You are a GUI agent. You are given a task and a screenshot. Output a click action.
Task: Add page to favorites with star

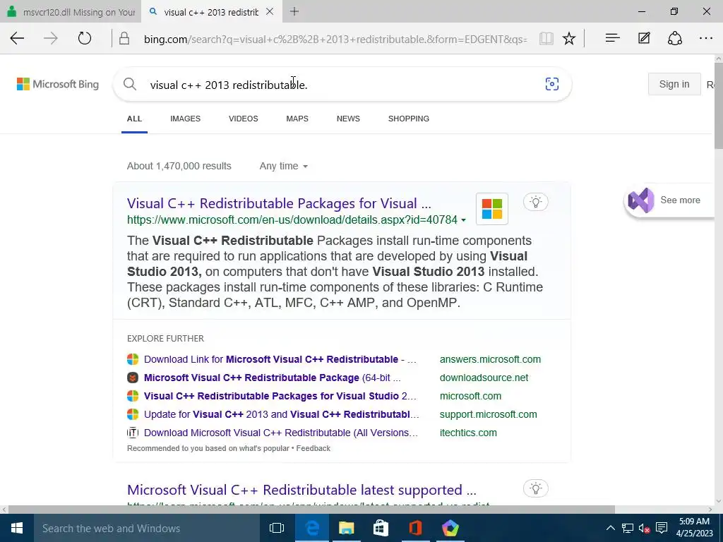(x=569, y=38)
